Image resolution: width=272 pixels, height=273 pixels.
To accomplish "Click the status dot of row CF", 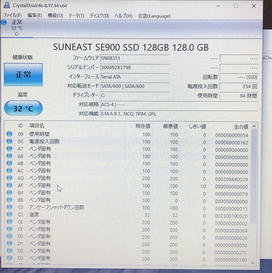I will click(10, 229).
